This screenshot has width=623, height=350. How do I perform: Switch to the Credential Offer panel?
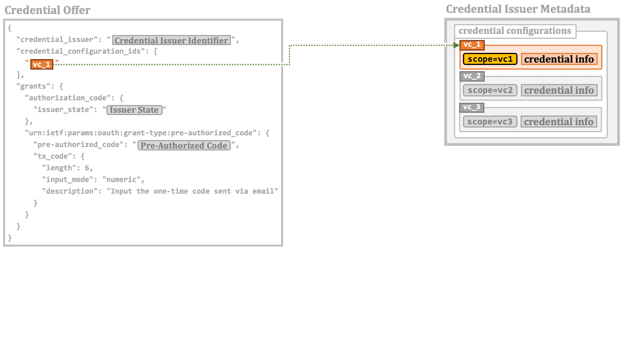pyautogui.click(x=47, y=10)
